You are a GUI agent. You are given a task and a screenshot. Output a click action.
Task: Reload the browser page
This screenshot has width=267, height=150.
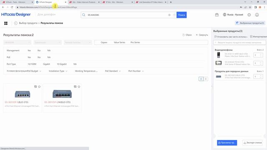pyautogui.click(x=12, y=7)
